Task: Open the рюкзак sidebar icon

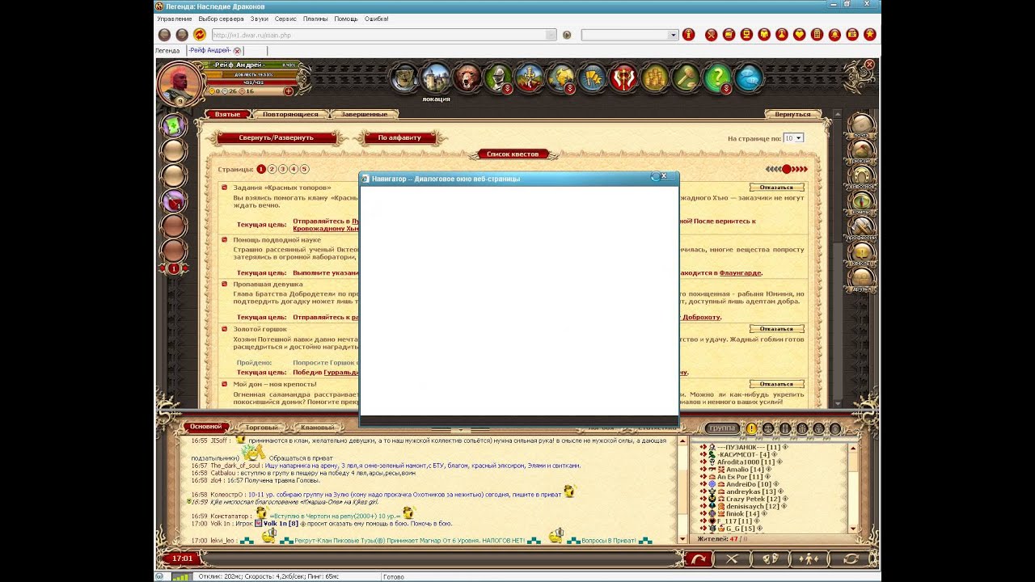Action: (863, 151)
